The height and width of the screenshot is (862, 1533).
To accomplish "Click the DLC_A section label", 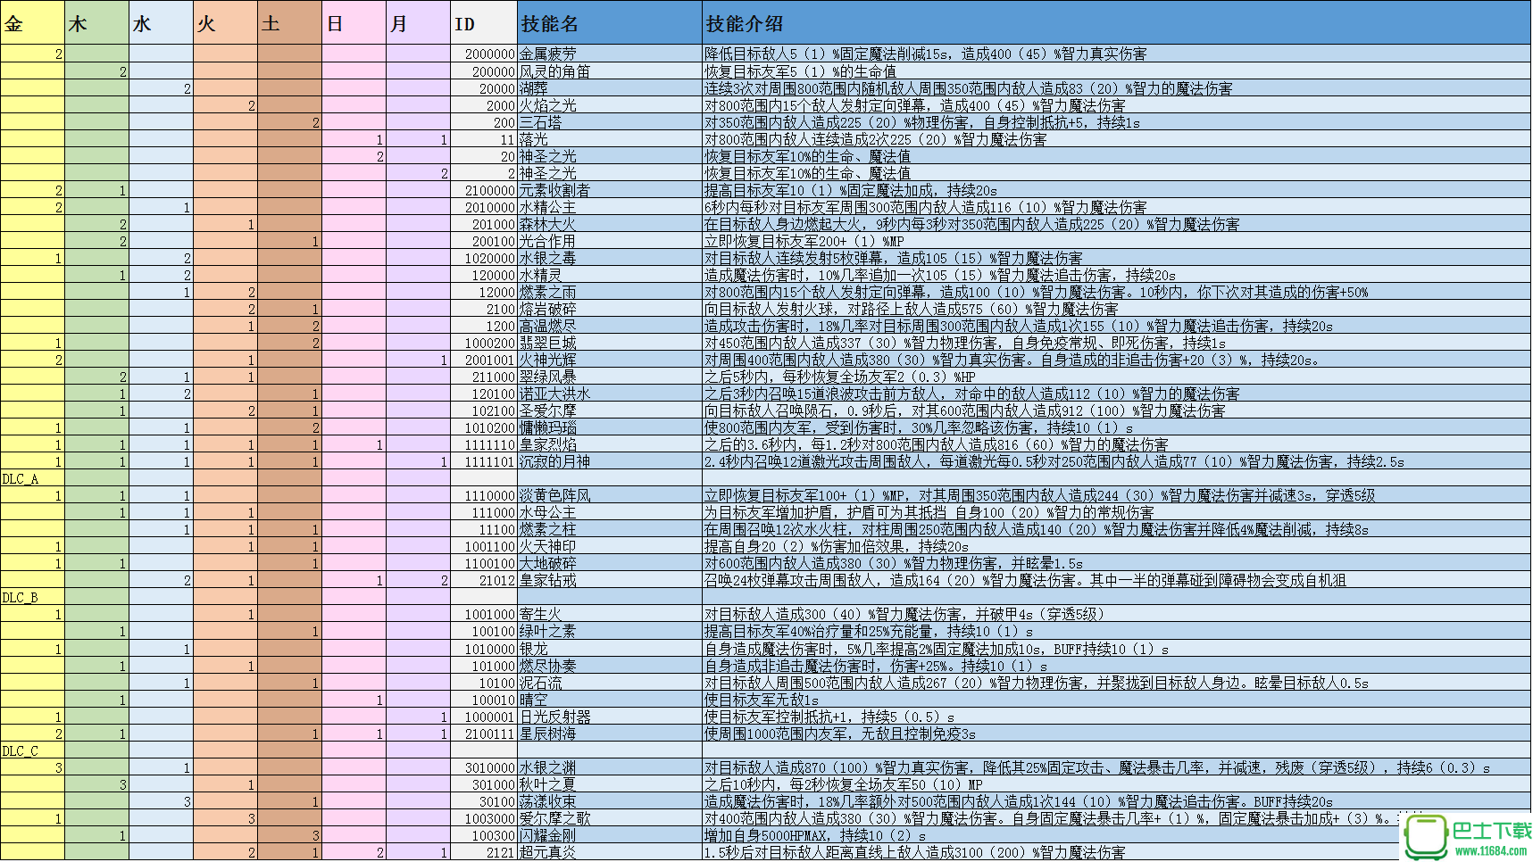I will [32, 478].
